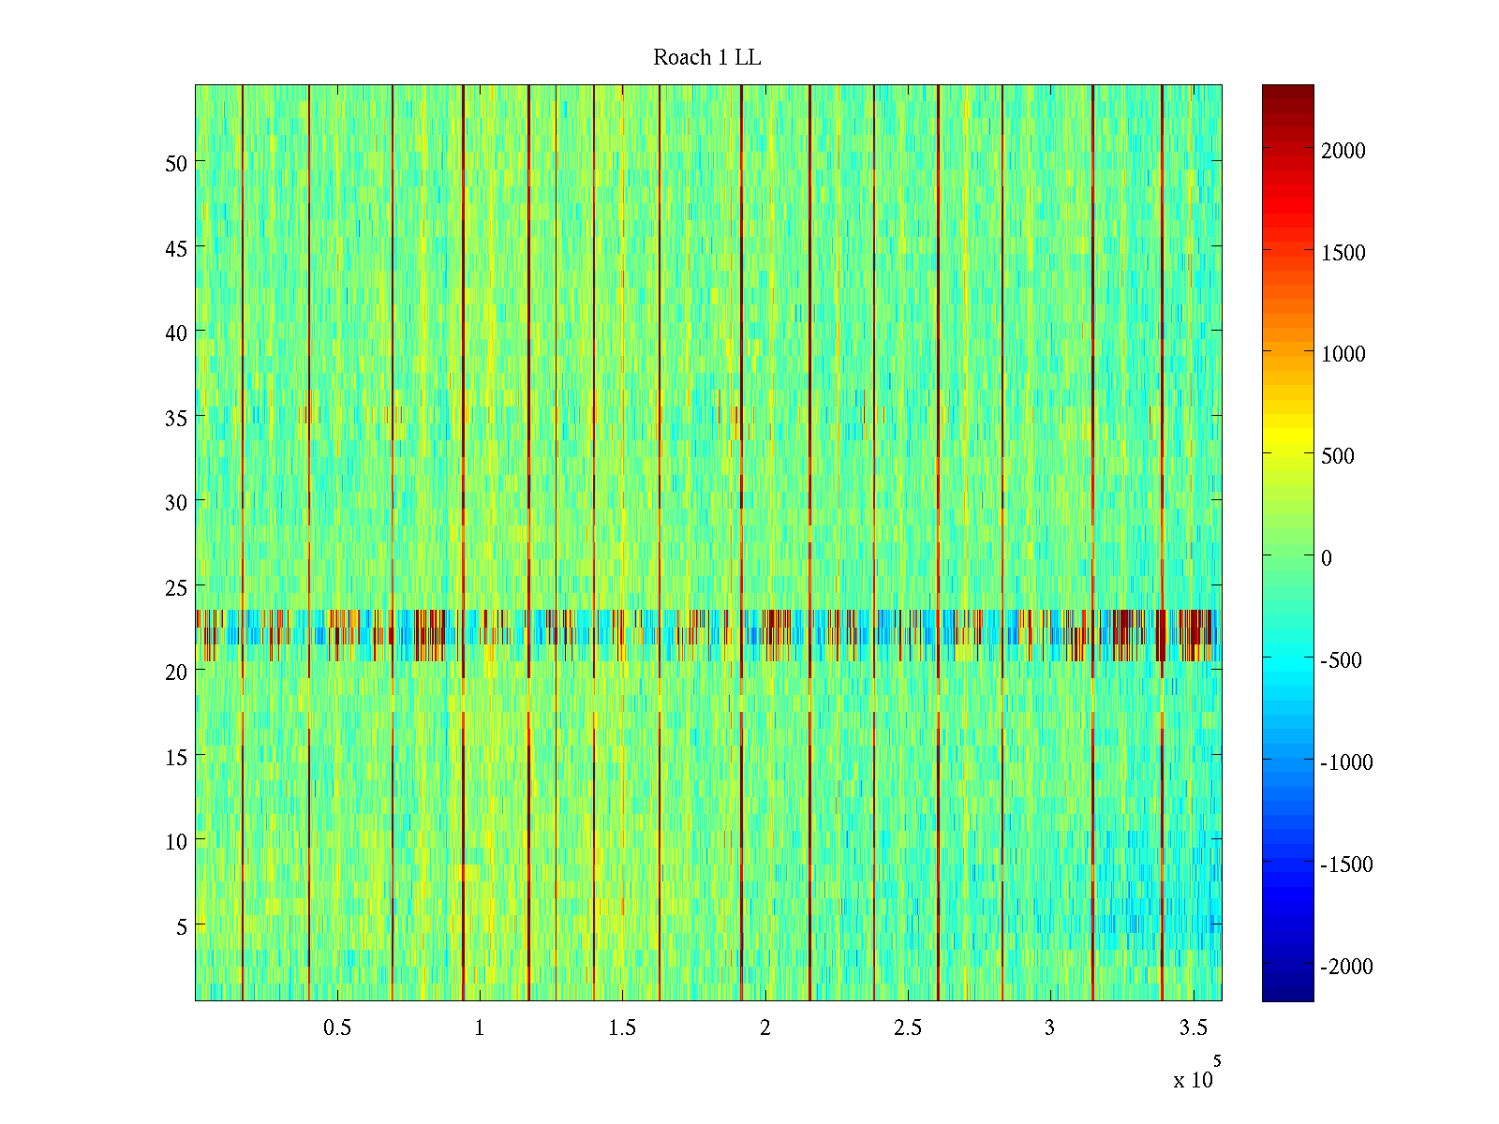
Task: Click the y-axis tick label 50
Action: pyautogui.click(x=176, y=163)
